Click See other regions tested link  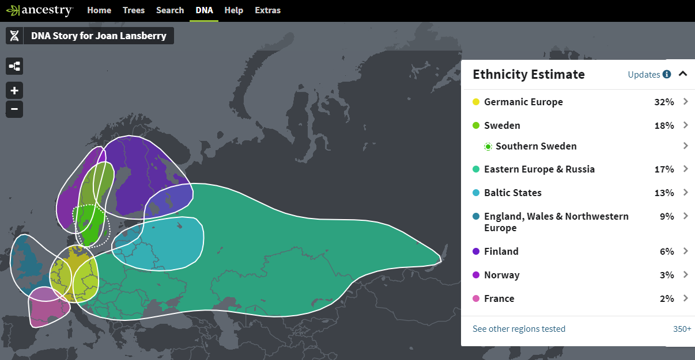coord(519,329)
